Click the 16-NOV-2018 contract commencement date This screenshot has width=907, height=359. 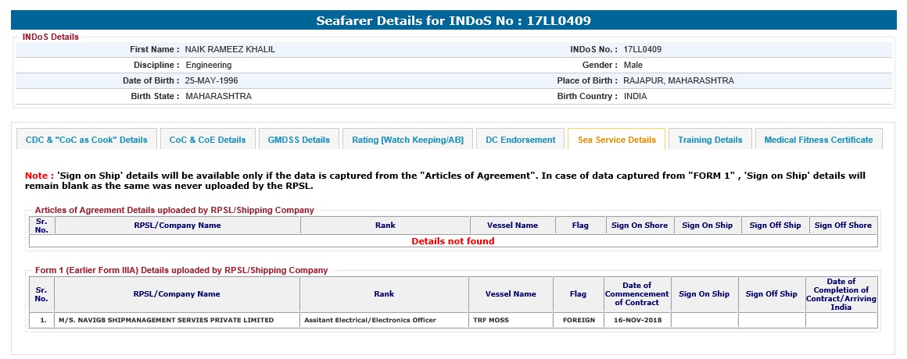pyautogui.click(x=636, y=320)
